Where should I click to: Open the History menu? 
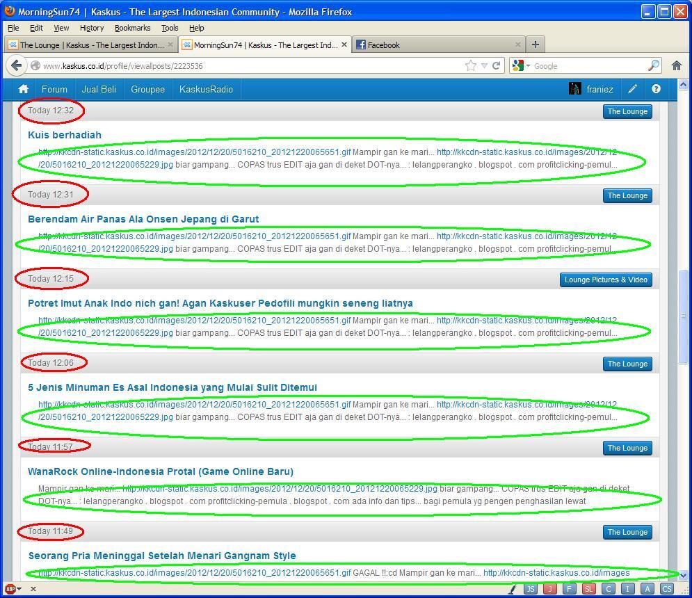click(92, 28)
